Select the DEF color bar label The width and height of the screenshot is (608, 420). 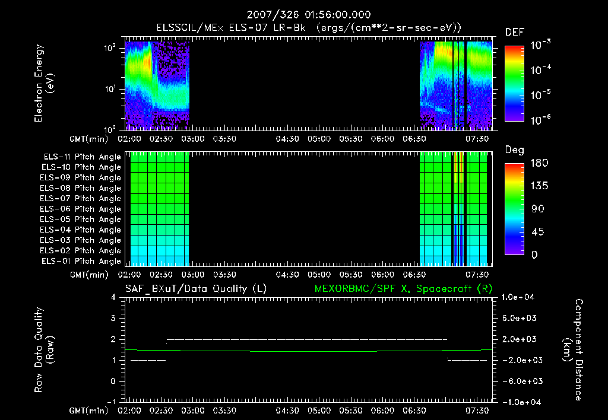515,32
